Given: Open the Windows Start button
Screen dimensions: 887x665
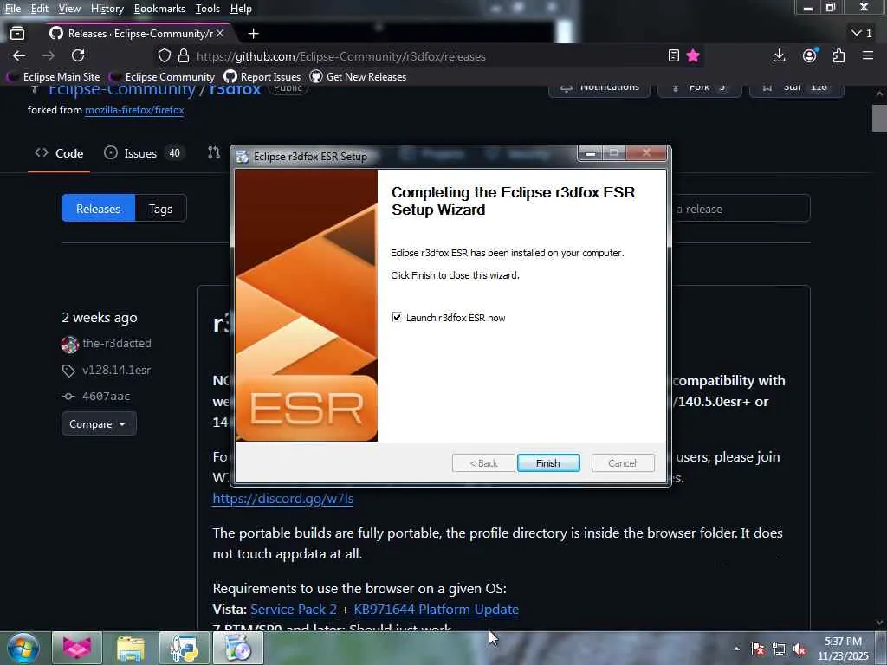Looking at the screenshot, I should [23, 648].
